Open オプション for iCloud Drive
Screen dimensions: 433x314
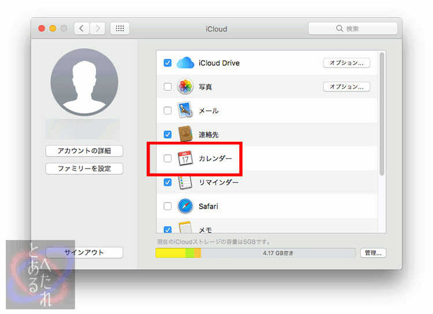tap(346, 63)
